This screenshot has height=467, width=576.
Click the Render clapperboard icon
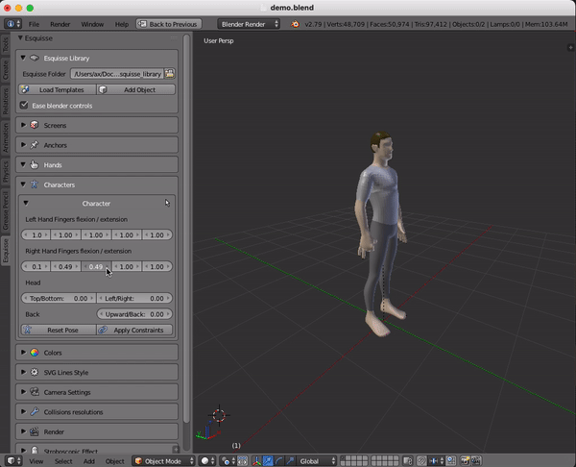pyautogui.click(x=35, y=431)
